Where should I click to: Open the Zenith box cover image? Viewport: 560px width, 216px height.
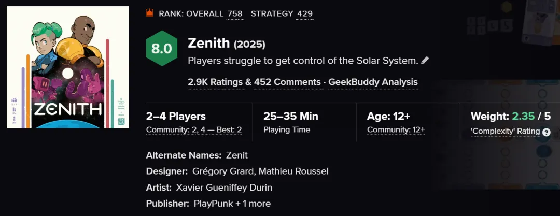(x=67, y=67)
